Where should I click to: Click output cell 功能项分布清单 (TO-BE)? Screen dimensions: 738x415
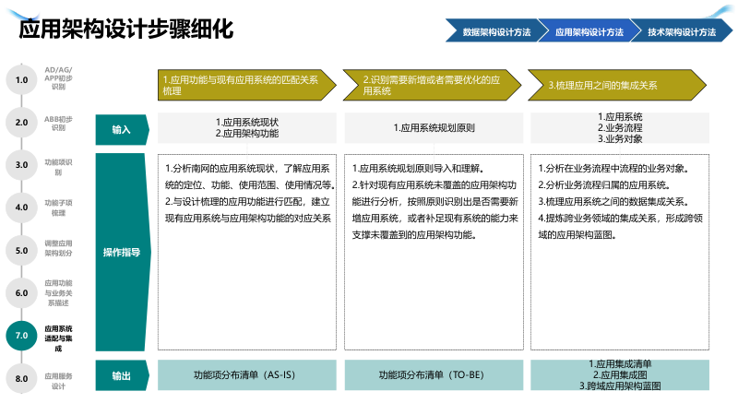pos(434,375)
